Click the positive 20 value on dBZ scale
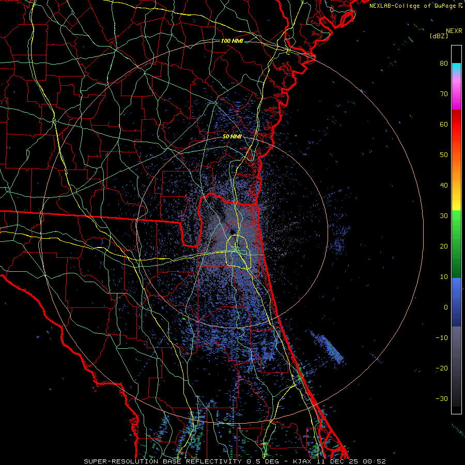This screenshot has height=465, width=465. click(x=444, y=246)
